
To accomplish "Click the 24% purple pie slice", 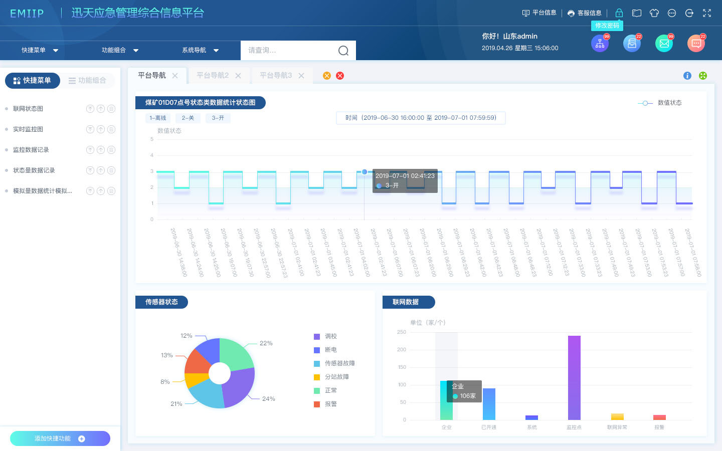I will click(x=240, y=387).
